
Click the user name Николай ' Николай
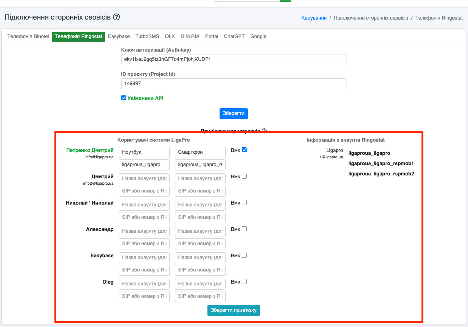click(x=90, y=203)
